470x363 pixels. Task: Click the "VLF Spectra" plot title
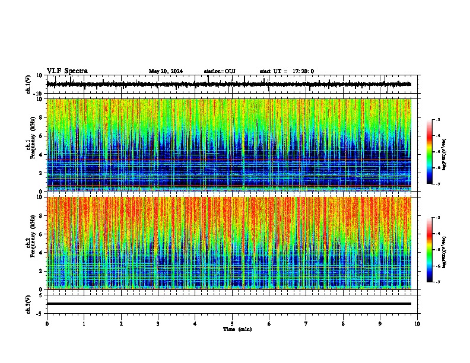coord(67,71)
